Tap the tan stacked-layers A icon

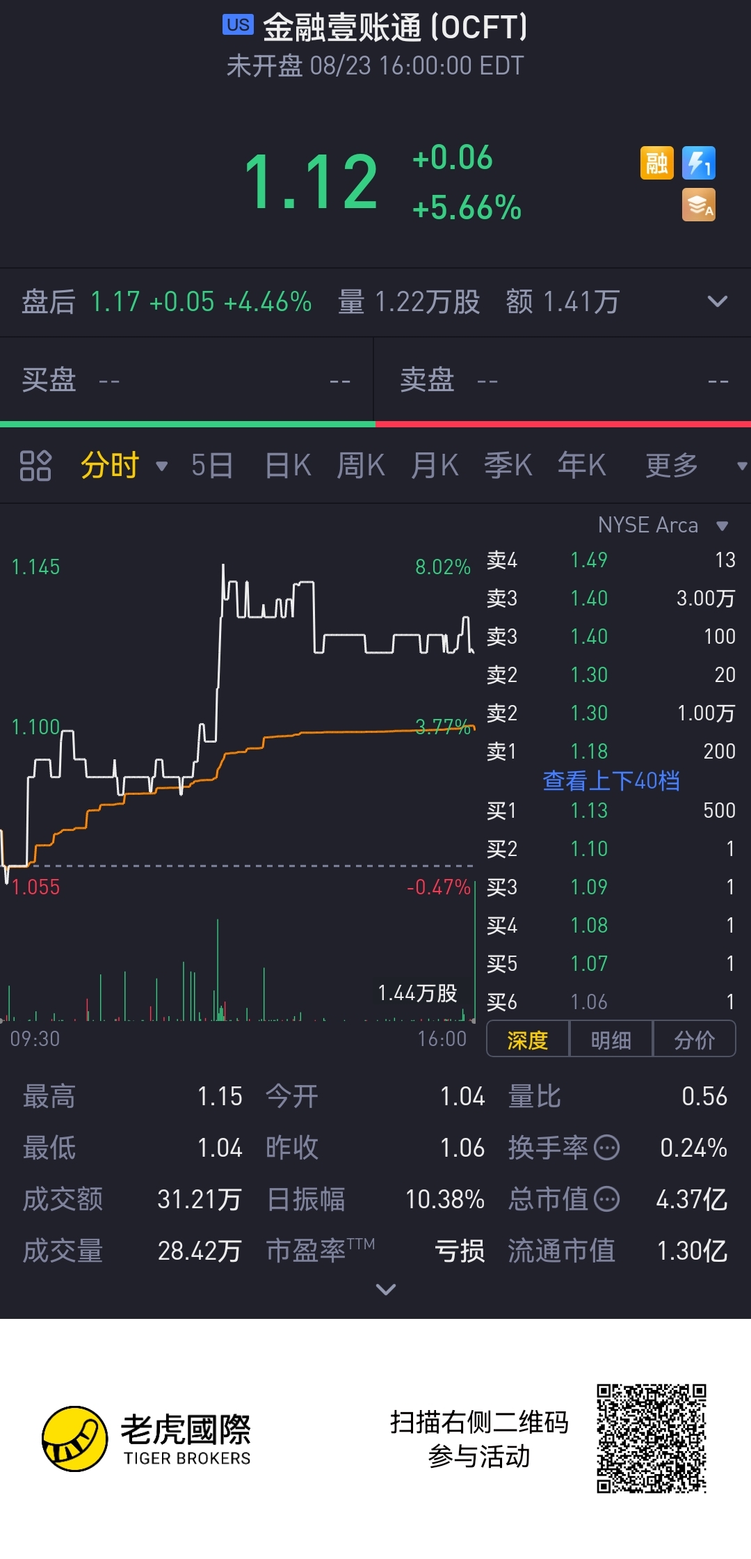point(698,205)
